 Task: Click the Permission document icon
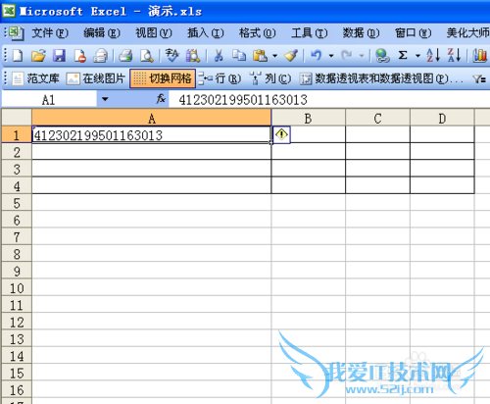coord(80,56)
